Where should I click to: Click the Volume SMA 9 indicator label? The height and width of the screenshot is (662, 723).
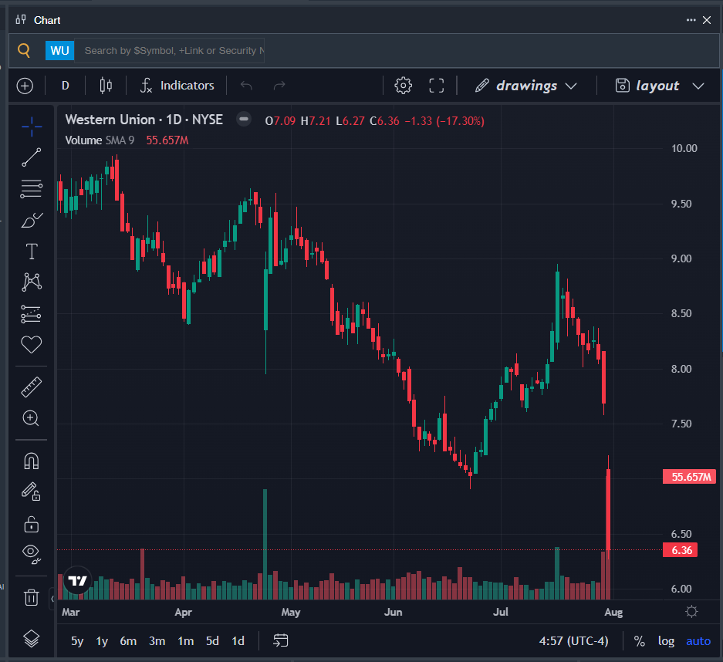100,140
